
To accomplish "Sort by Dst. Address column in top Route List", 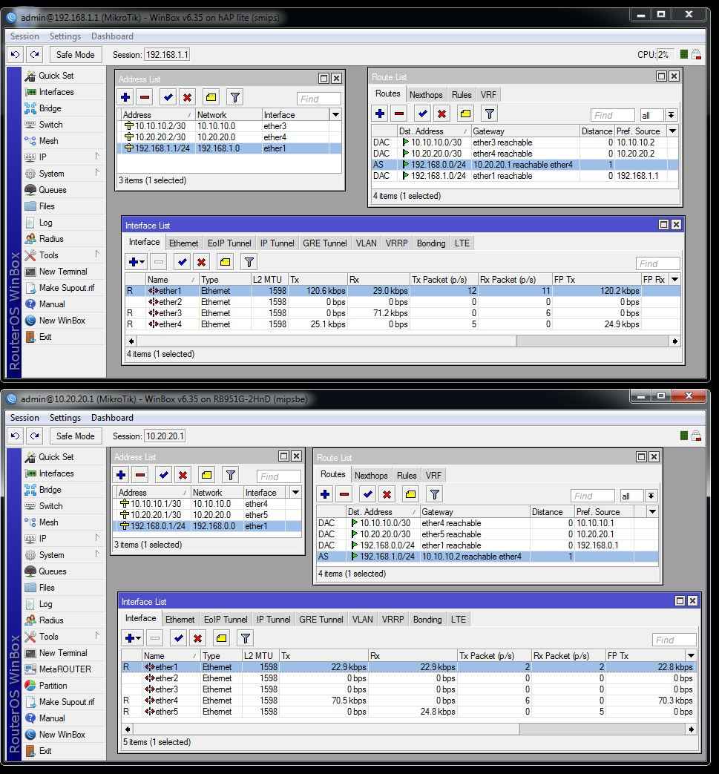I will [433, 131].
